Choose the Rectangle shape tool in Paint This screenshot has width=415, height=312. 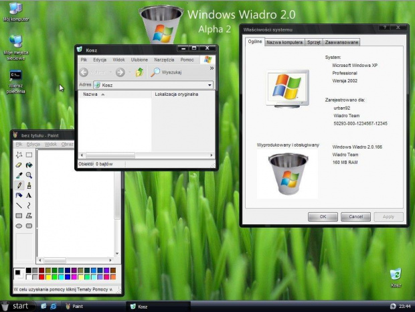[x=19, y=216]
